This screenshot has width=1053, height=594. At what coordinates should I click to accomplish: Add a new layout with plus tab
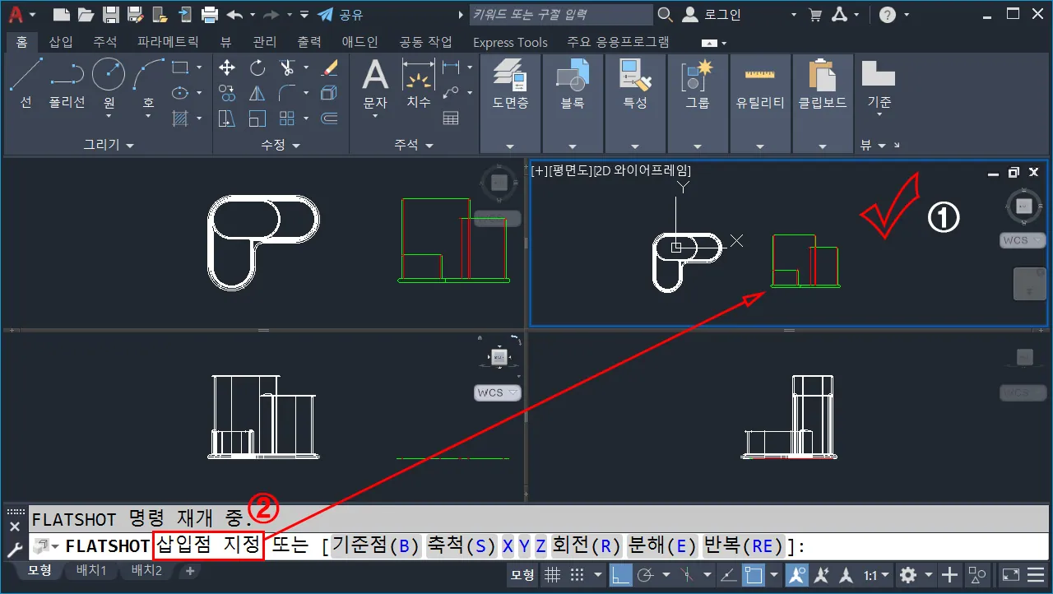[x=190, y=570]
